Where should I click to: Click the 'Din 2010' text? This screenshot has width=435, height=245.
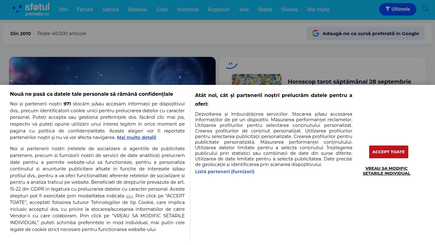(x=21, y=34)
